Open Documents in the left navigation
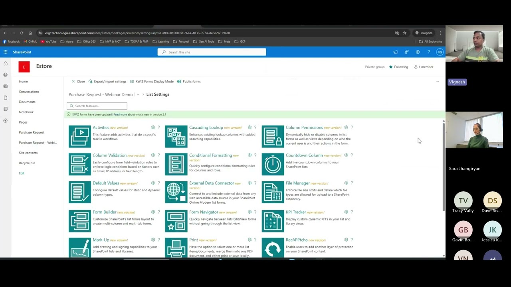The width and height of the screenshot is (511, 287). click(x=27, y=102)
